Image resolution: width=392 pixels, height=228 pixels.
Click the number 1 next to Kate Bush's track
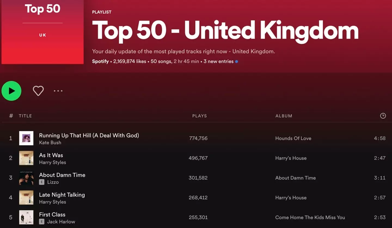(11, 138)
